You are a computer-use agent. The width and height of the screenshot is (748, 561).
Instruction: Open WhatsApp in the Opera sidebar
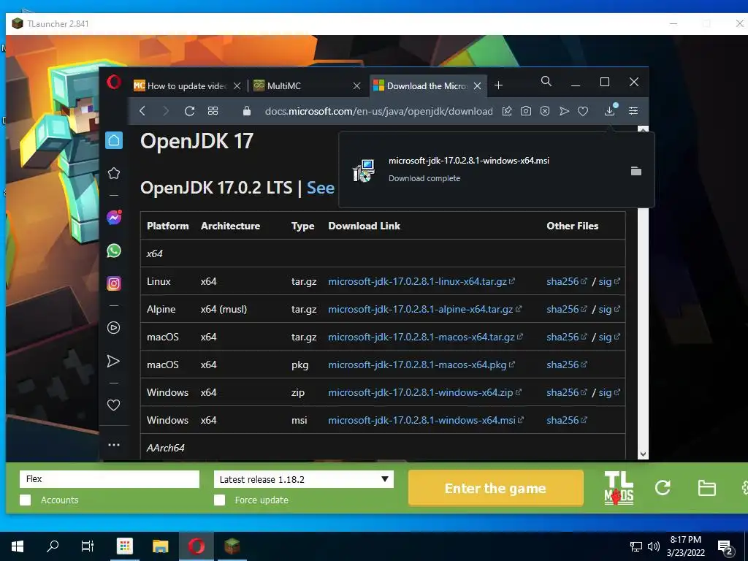(113, 251)
